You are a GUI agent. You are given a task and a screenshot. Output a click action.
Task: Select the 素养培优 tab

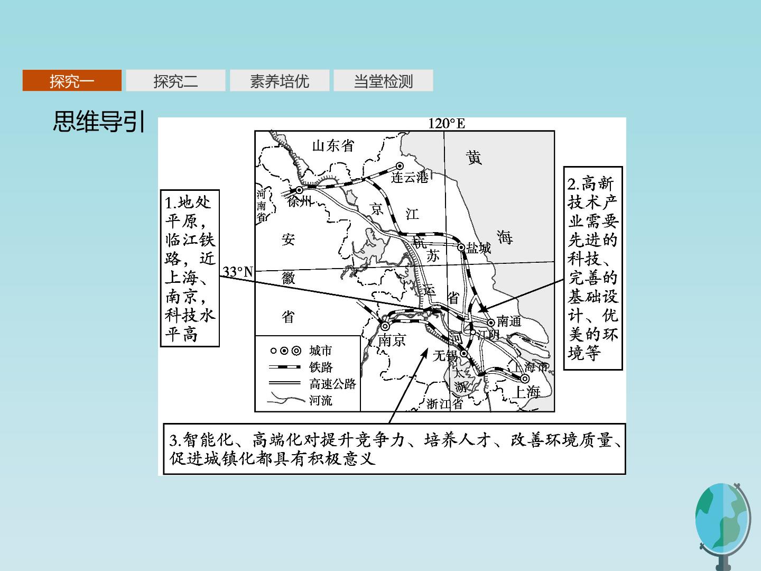(280, 80)
